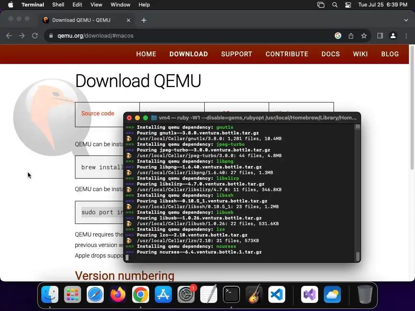The width and height of the screenshot is (415, 311).
Task: Toggle the Chrome side panel
Action: (x=380, y=36)
